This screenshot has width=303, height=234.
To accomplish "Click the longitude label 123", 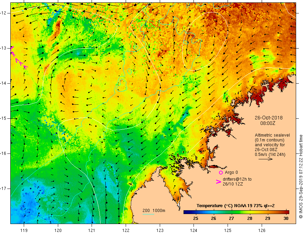I will coord(160,230).
